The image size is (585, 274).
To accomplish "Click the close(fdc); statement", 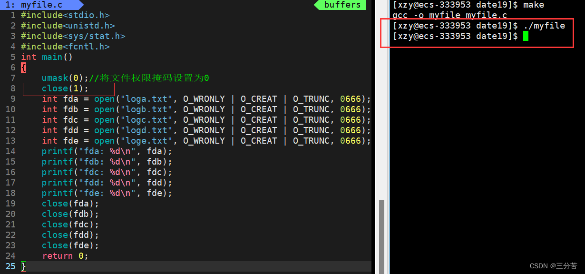I will point(70,225).
